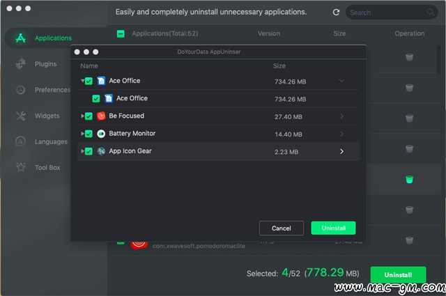The height and width of the screenshot is (296, 446).
Task: Open the Applications sidebar section
Action: [x=53, y=38]
